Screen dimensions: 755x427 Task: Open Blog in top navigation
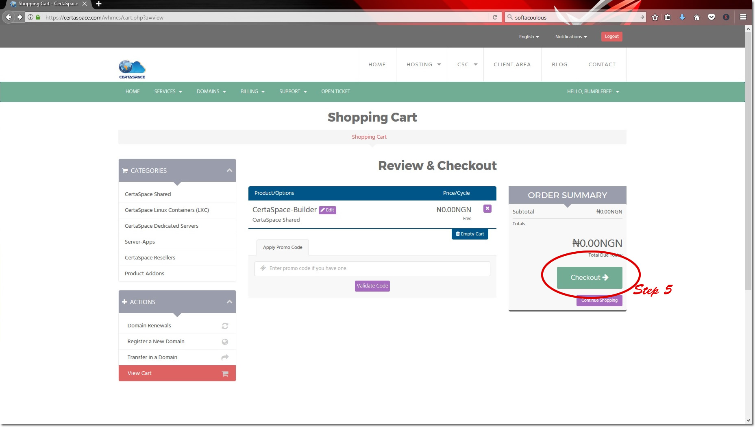pos(559,64)
